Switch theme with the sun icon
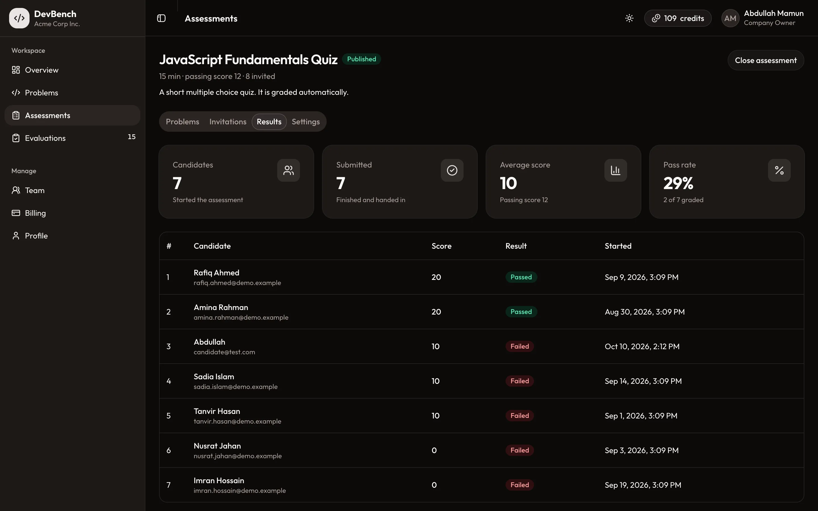Viewport: 818px width, 511px height. click(x=629, y=18)
